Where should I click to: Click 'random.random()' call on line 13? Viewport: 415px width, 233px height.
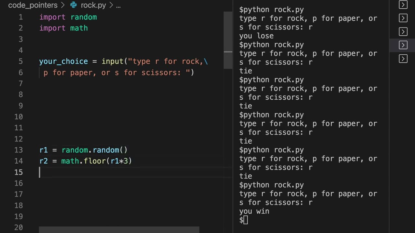click(94, 150)
